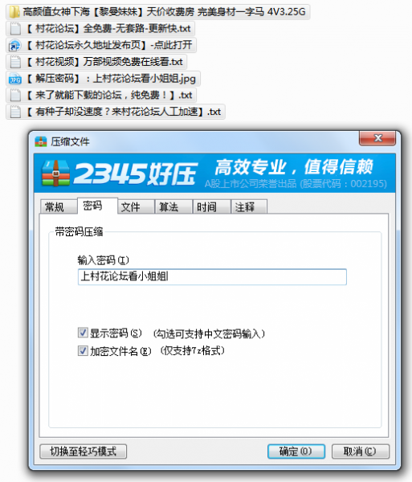This screenshot has width=412, height=482.
Task: Click the 好压 archive icon in the title bar
Action: [40, 141]
